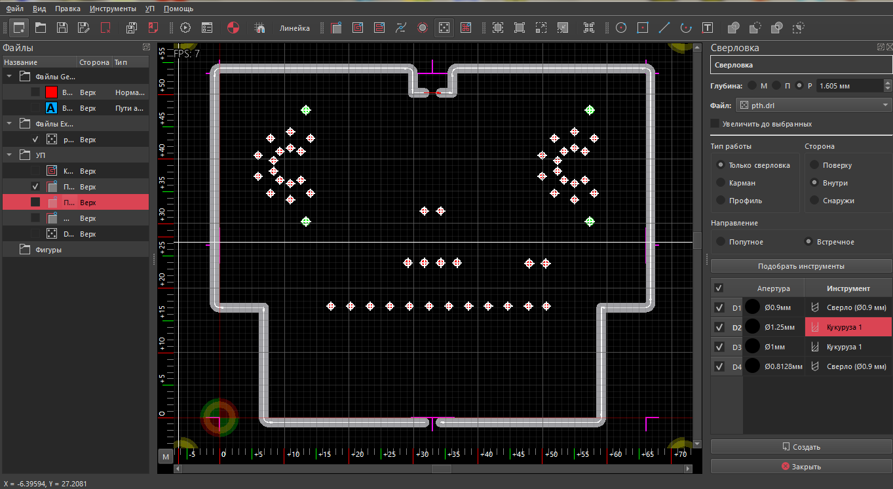This screenshot has width=893, height=489.
Task: Click the M button below the vertical ruler
Action: [165, 456]
